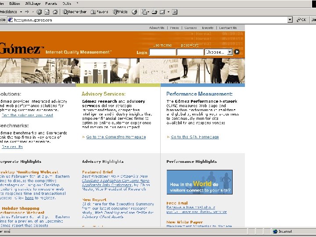Click the Print icon in toolbar
This screenshot has height=237, width=316.
154,12
